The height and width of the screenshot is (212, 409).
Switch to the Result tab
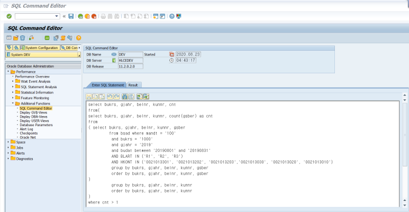coord(133,85)
